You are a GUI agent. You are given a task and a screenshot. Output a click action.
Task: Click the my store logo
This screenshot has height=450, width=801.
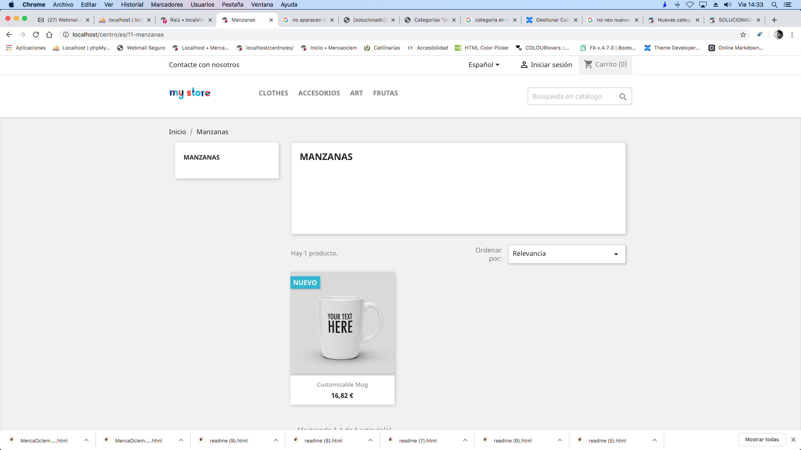190,93
